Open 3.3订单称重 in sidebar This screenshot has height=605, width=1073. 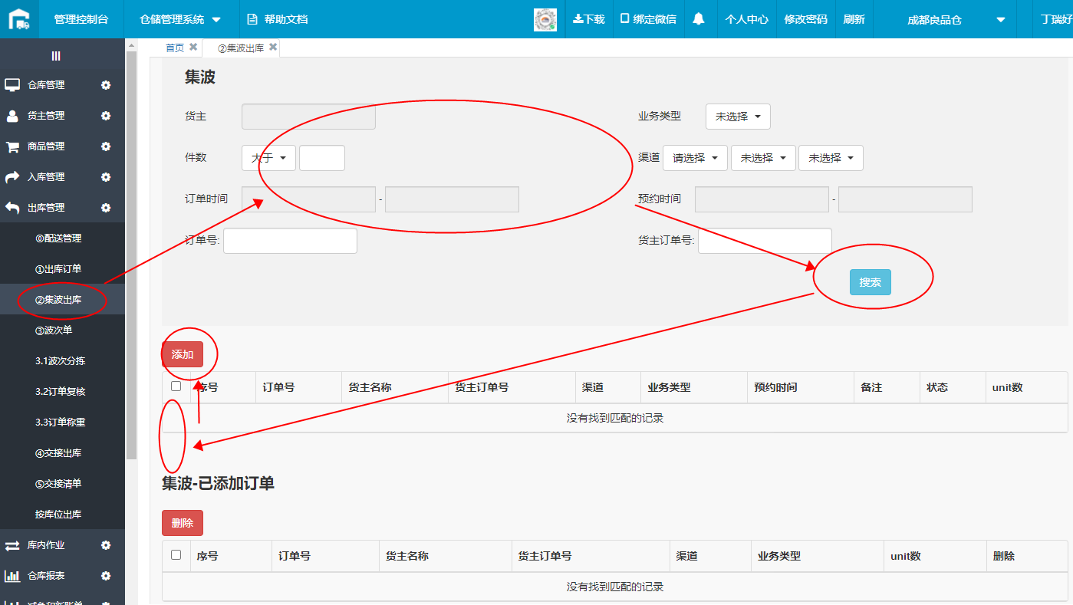point(62,423)
